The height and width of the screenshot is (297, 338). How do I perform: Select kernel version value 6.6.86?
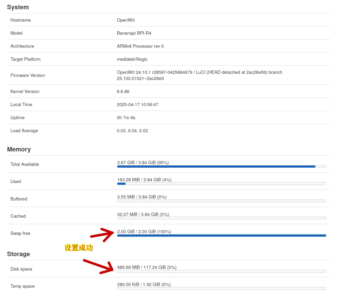point(123,91)
